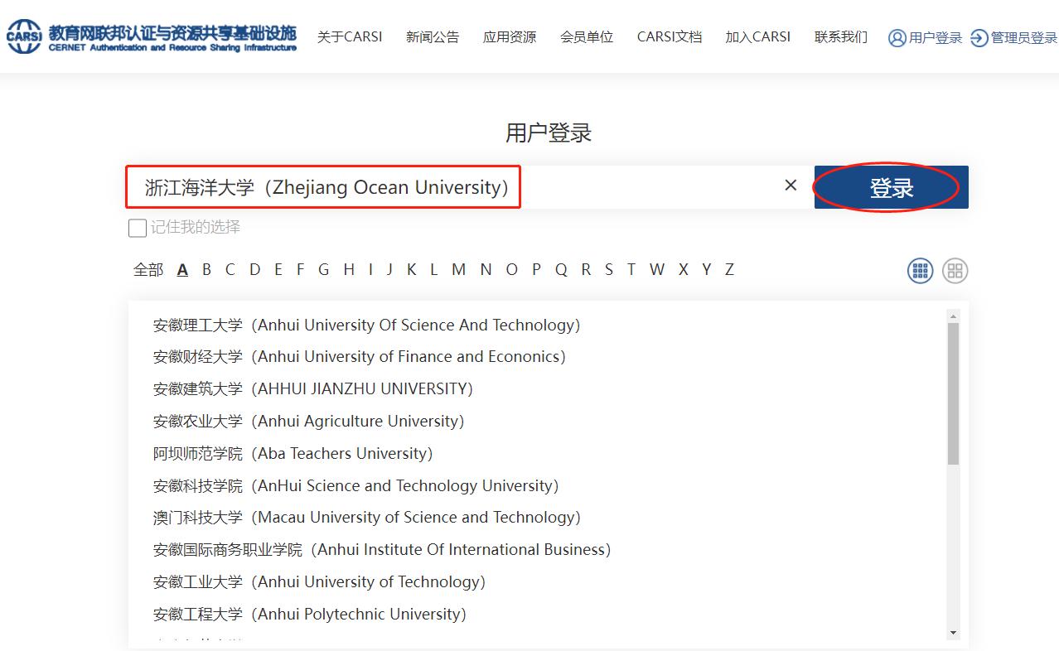Select letter P filter
This screenshot has height=651, width=1059.
pyautogui.click(x=536, y=269)
